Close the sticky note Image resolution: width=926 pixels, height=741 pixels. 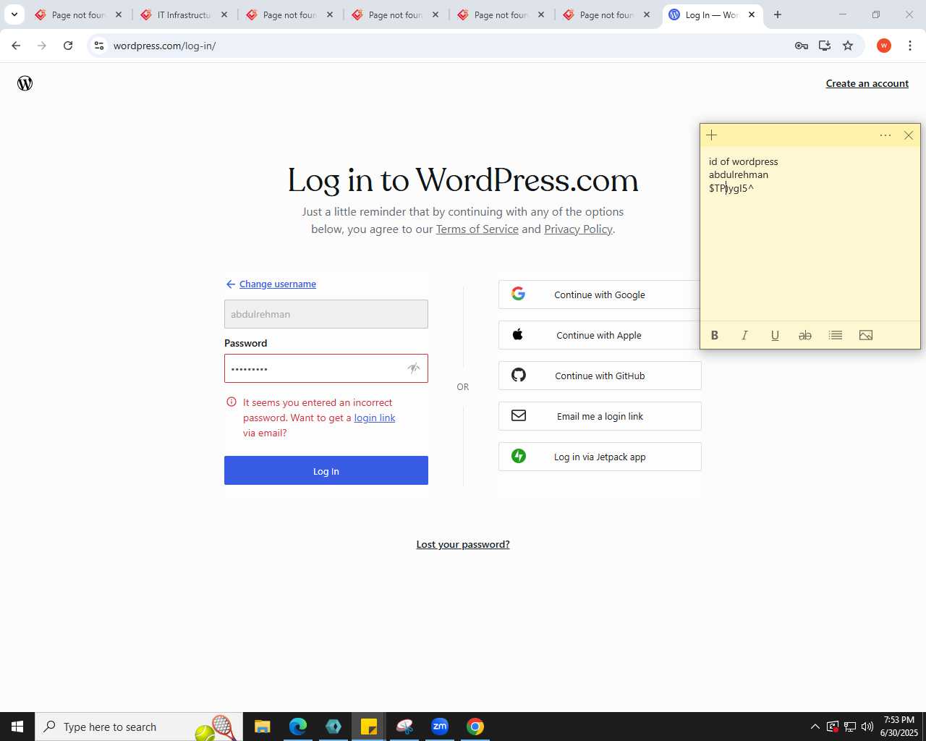click(909, 135)
